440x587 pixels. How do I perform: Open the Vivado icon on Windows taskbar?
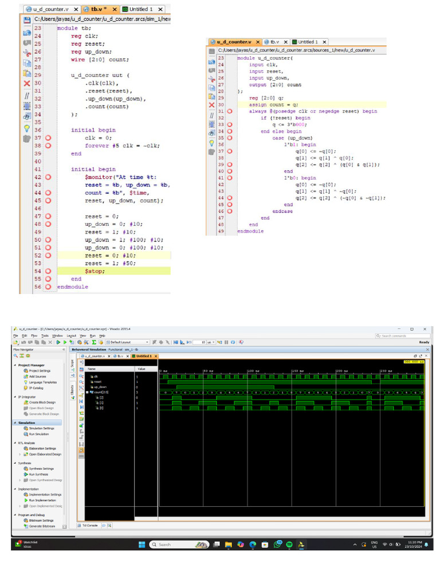tap(301, 545)
